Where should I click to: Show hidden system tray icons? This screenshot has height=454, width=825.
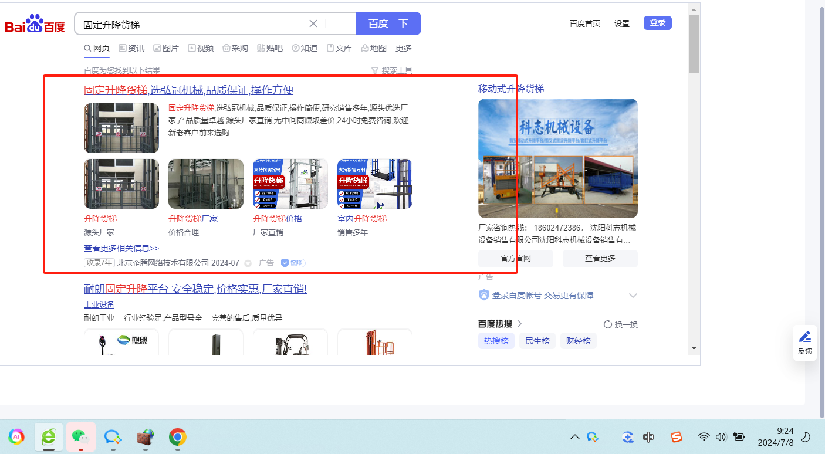coord(575,437)
